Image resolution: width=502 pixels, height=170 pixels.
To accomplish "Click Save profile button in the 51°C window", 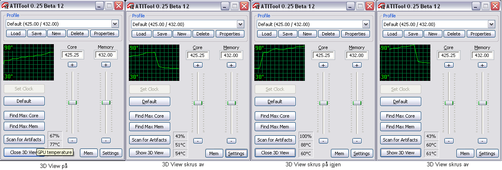I will coord(162,34).
